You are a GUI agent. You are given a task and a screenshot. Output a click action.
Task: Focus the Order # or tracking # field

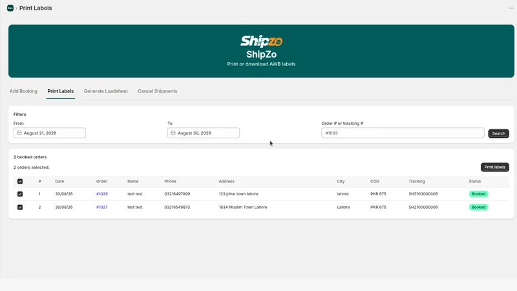pos(403,133)
